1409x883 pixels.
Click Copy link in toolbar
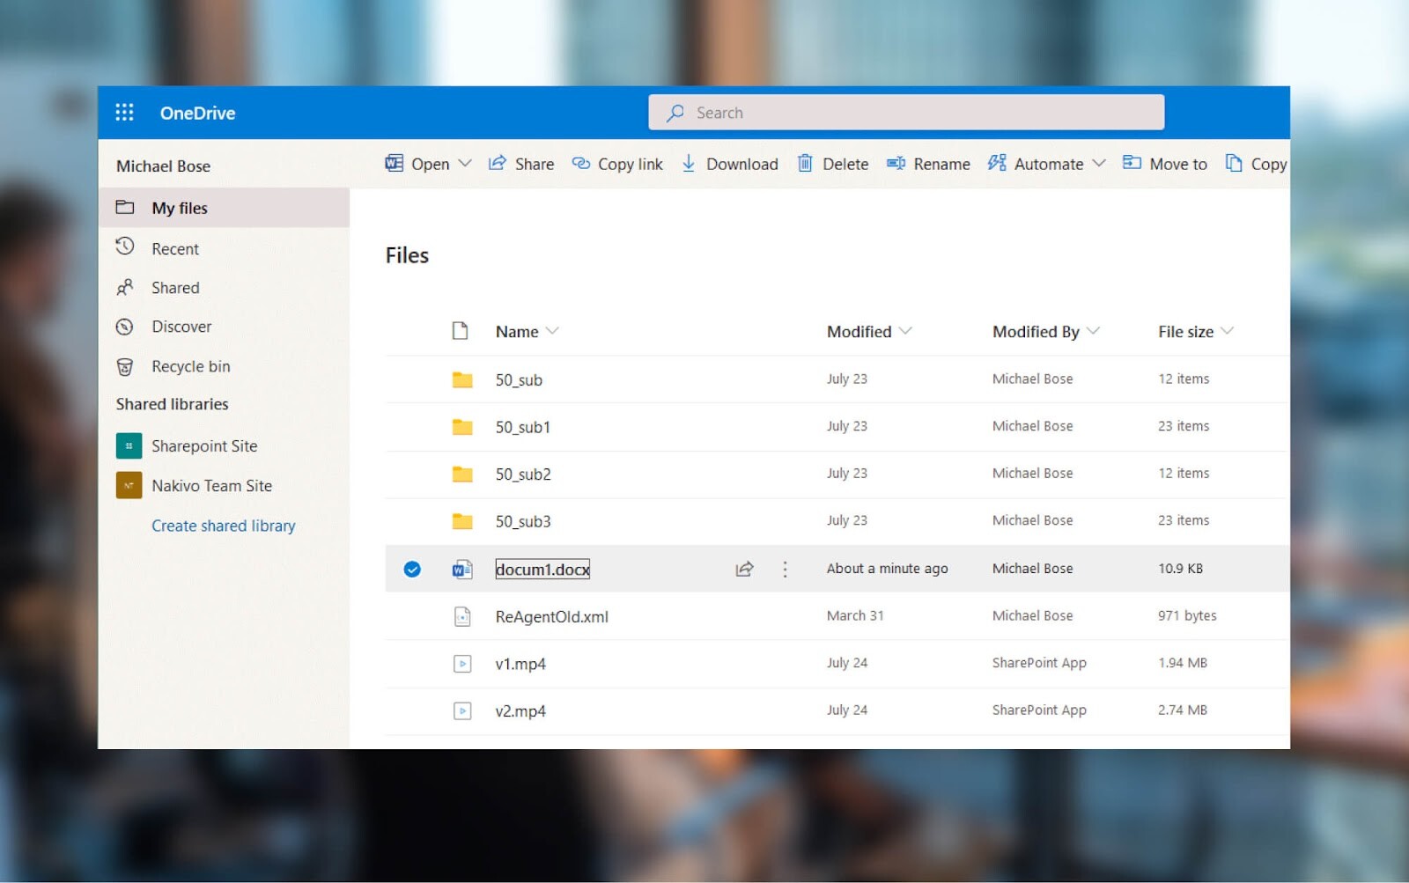point(617,164)
